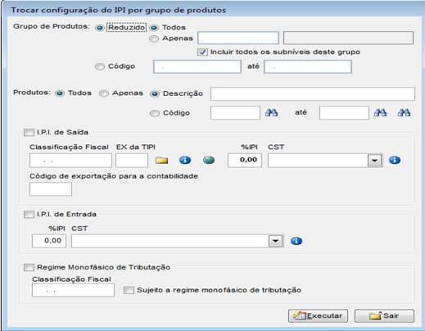The width and height of the screenshot is (425, 331).
Task: Toggle the Incluir todos os subníveis deste grupo checkbox
Action: pos(202,52)
